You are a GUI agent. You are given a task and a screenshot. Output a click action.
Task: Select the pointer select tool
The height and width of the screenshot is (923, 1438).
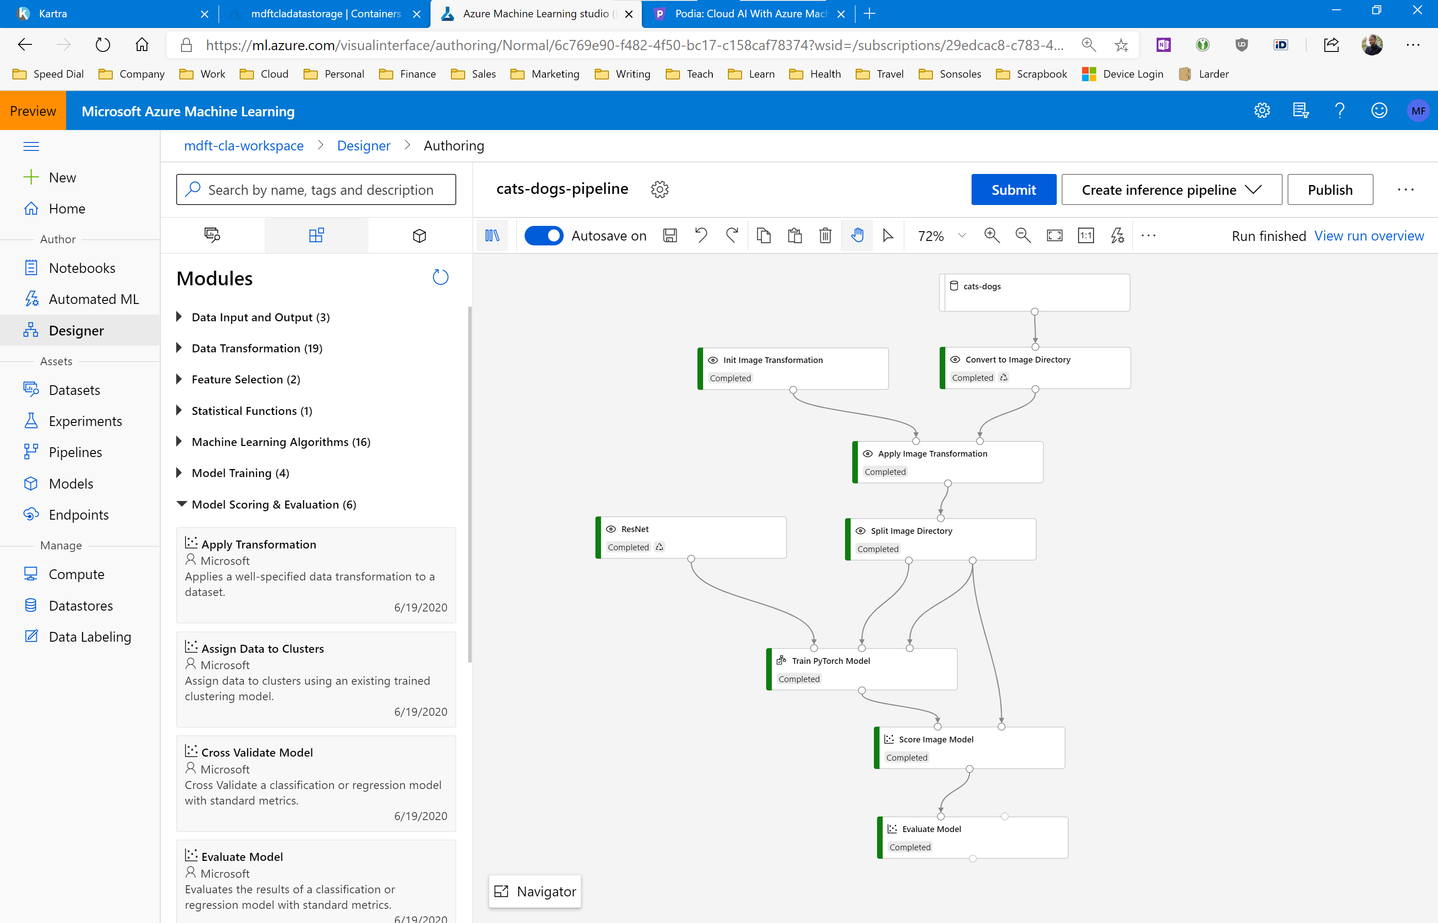888,236
